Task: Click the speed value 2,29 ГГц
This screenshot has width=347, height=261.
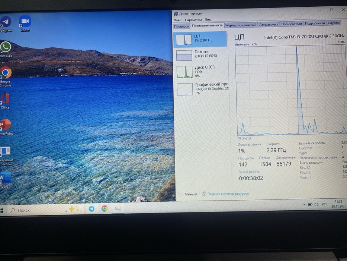Action: pos(276,150)
